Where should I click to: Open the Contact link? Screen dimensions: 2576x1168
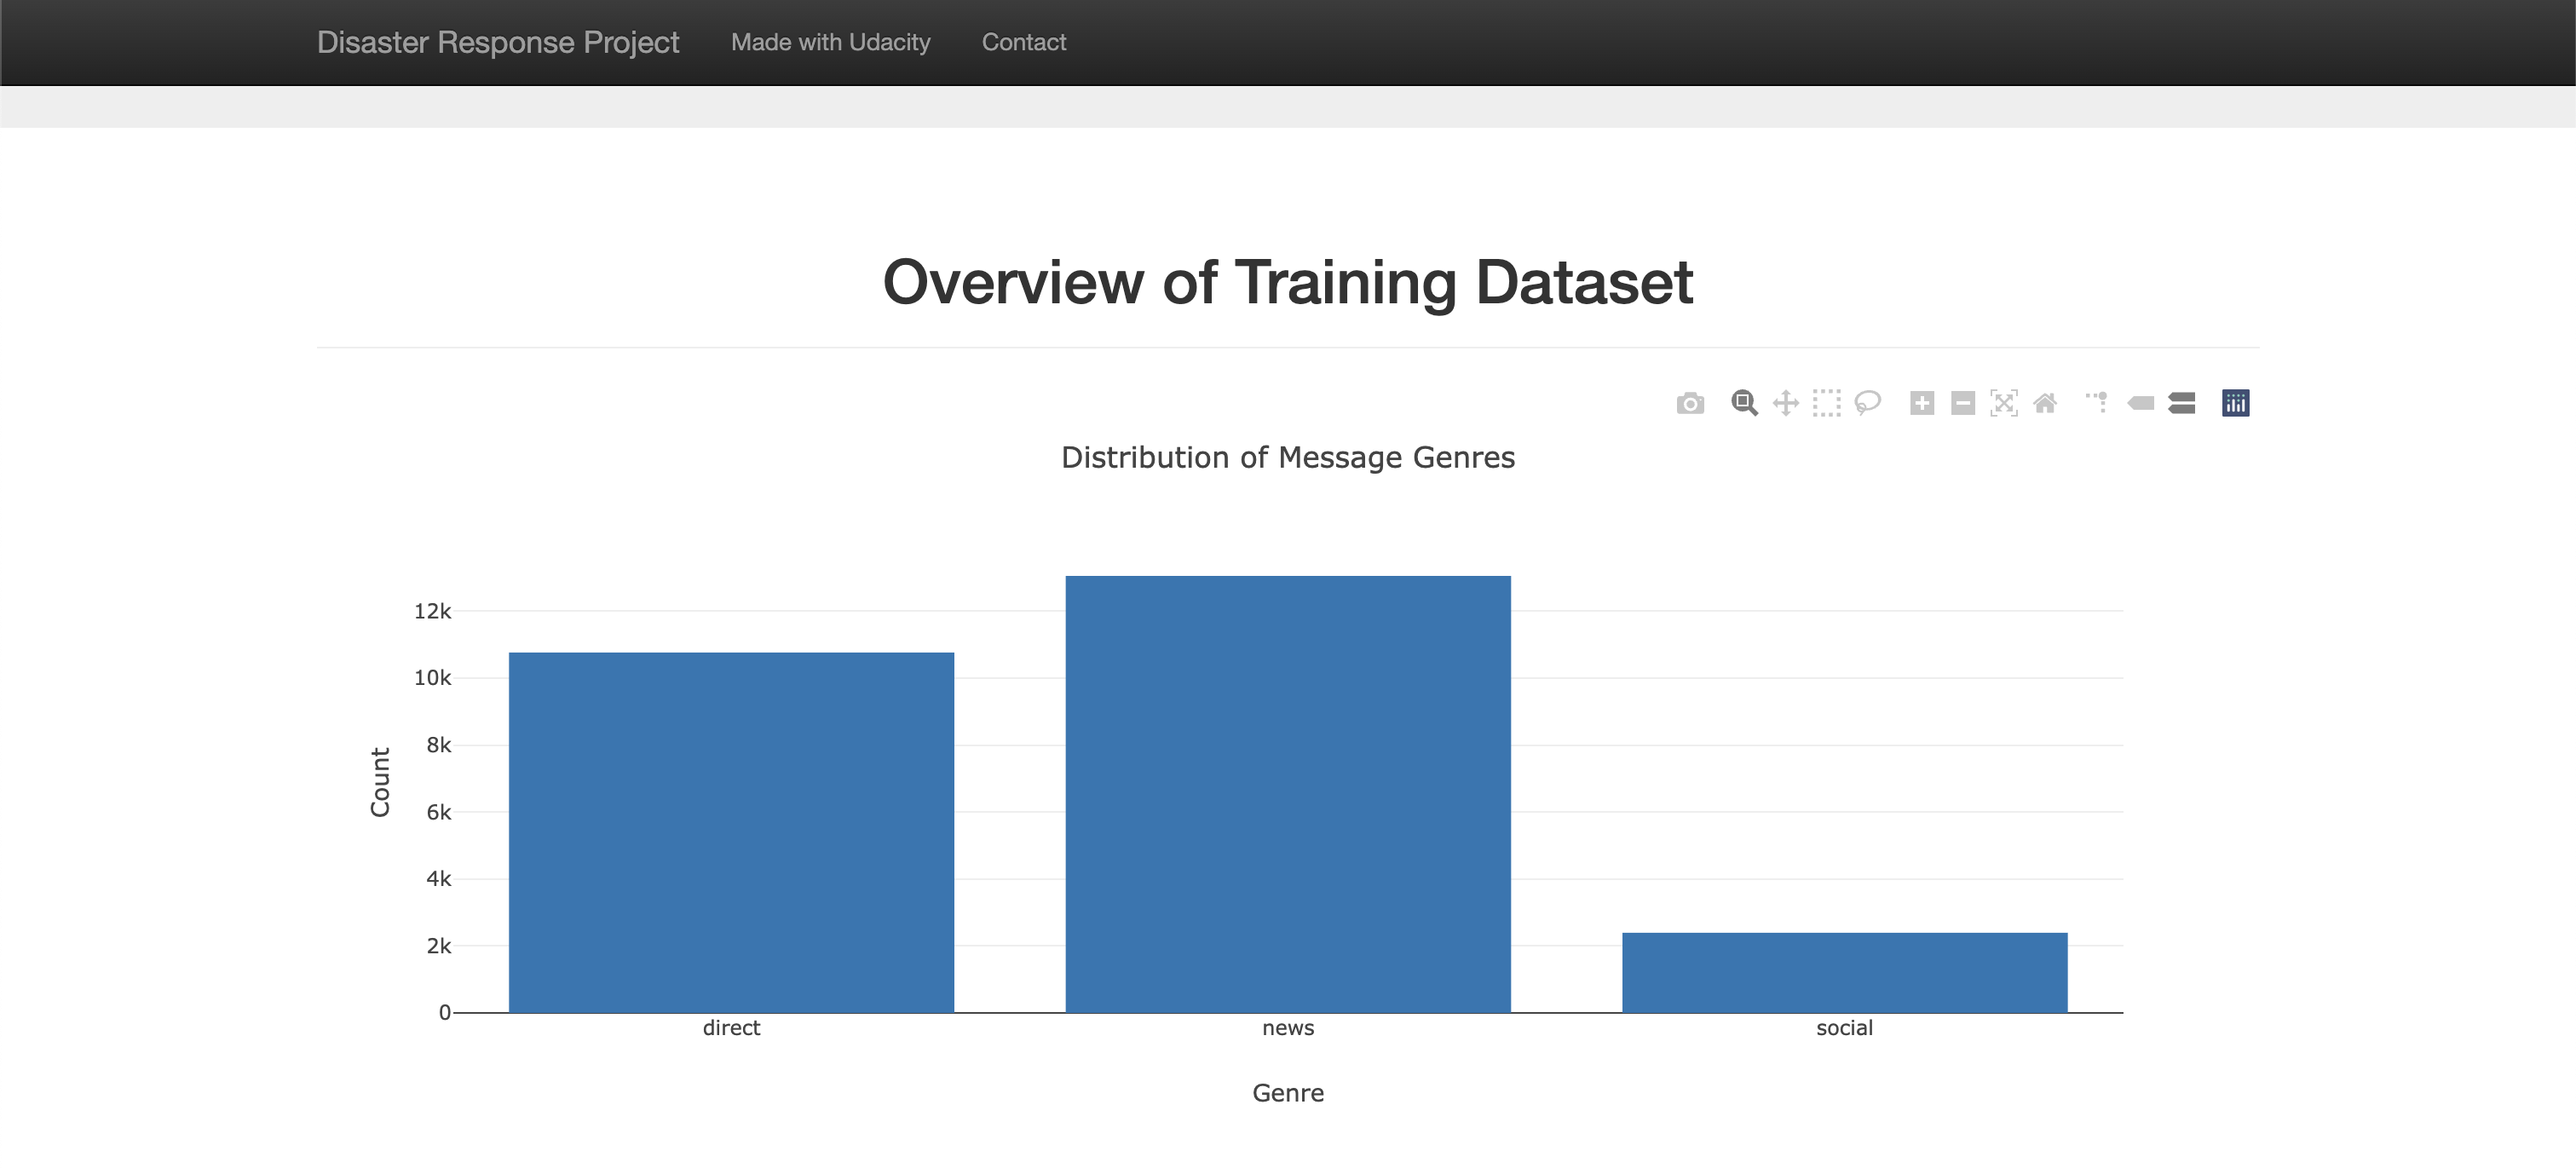coord(1023,42)
